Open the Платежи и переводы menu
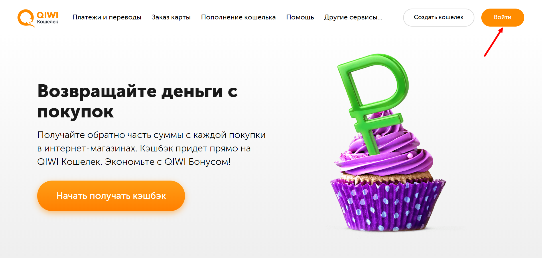This screenshot has width=542, height=258. pos(107,17)
